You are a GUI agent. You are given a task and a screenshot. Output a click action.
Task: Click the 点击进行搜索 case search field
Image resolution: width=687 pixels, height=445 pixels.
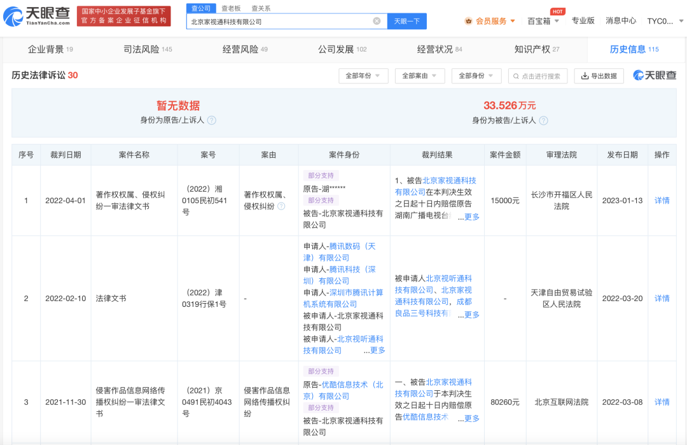point(538,76)
